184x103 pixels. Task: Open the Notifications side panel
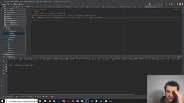pyautogui.click(x=183, y=11)
